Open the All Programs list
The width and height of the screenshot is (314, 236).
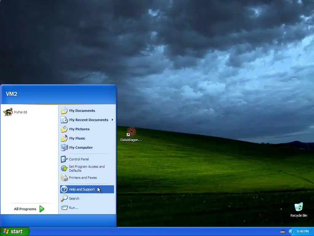tap(29, 209)
